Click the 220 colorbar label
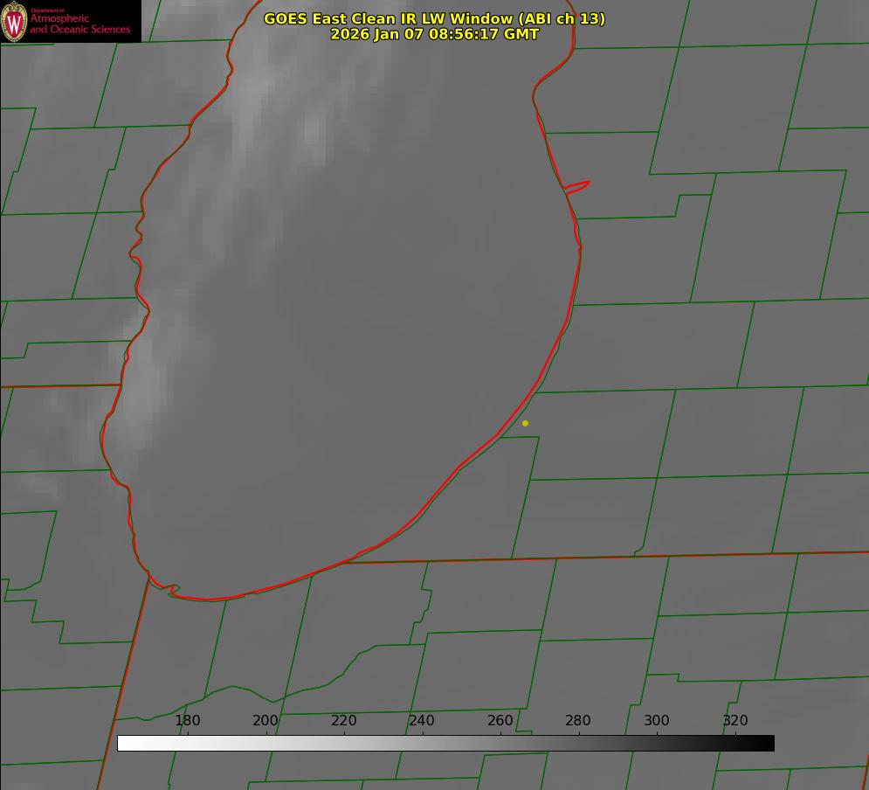Image resolution: width=869 pixels, height=790 pixels. pos(344,720)
